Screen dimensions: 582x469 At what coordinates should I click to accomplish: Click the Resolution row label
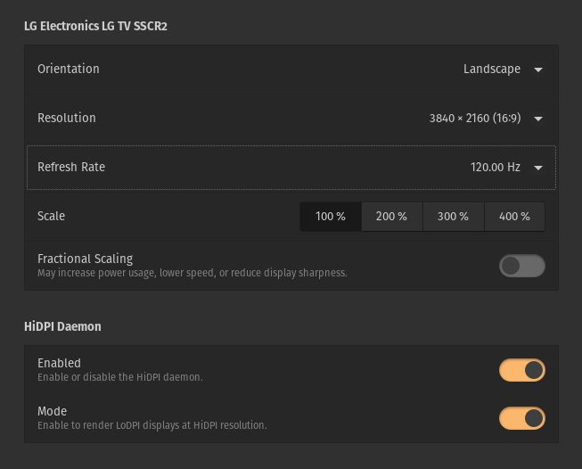tap(67, 119)
